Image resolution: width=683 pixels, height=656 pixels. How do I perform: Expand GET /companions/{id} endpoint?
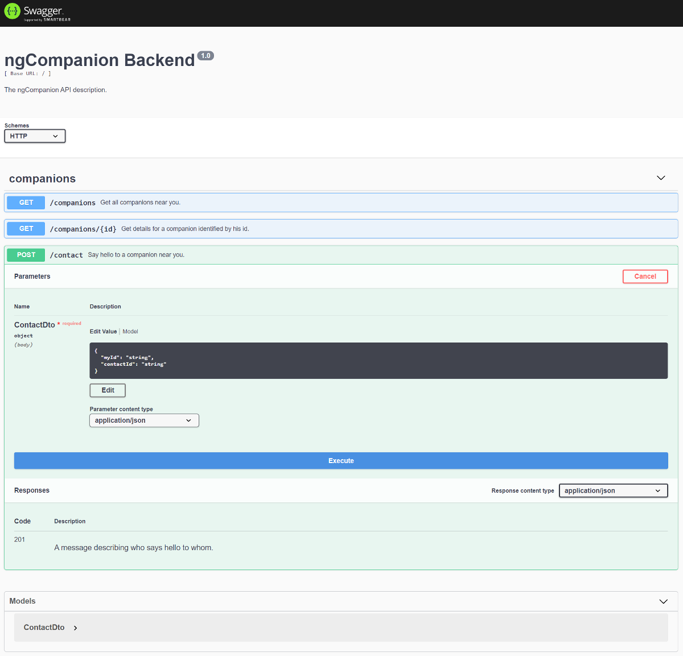pos(341,229)
